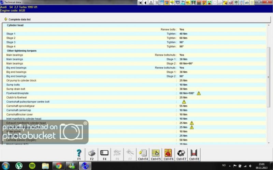Viewport: 273px width, 170px height.
Task: Click the Ctrl+F6 red icon
Action: pos(168,153)
